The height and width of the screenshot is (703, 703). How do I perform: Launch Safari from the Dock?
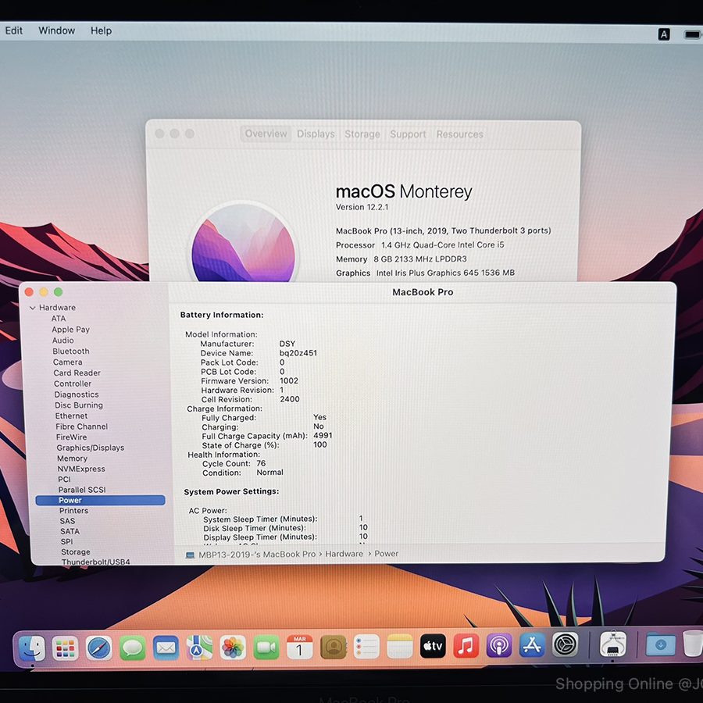98,648
